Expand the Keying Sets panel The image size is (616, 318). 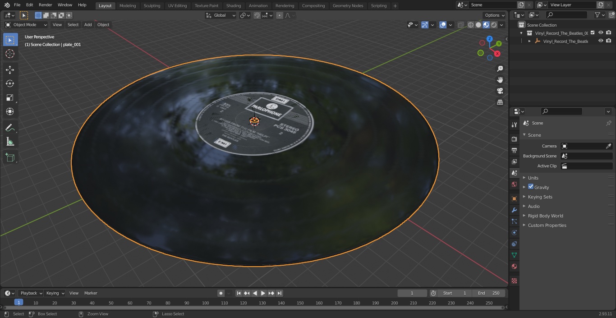click(x=540, y=197)
